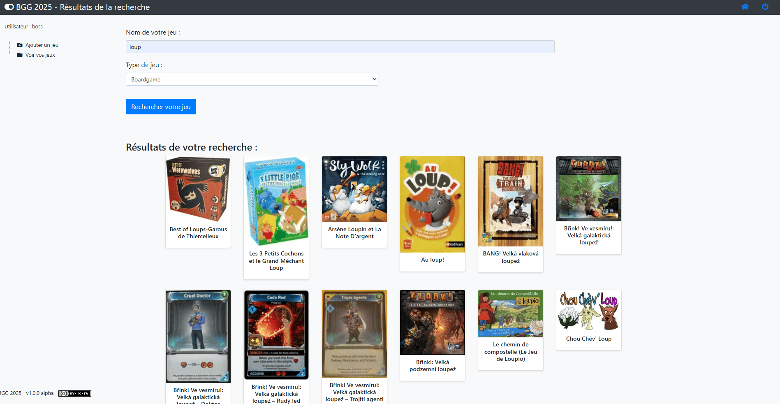Click title Břink! Velká podzemní loupež

(x=433, y=366)
